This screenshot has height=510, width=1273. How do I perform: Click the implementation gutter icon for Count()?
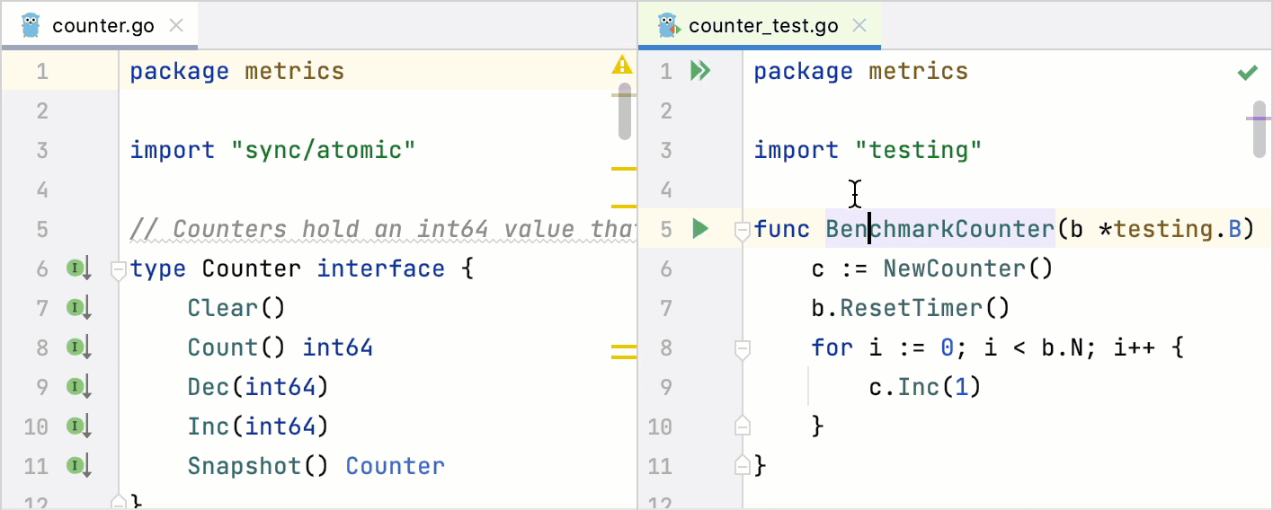[79, 347]
